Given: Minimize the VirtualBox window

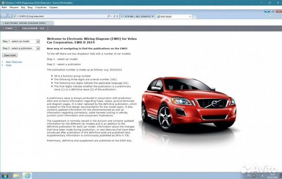Looking at the screenshot, I should tap(262, 3).
